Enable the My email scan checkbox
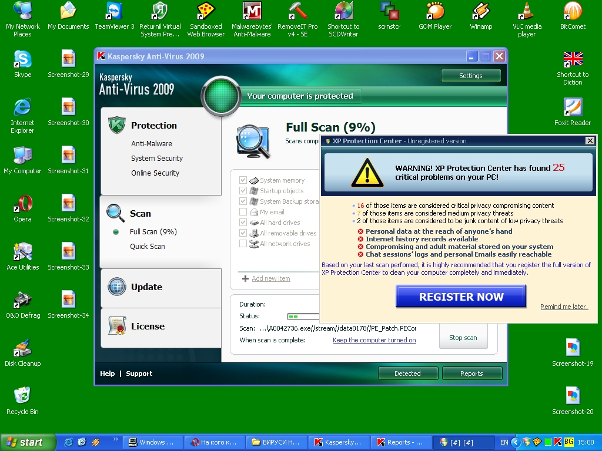This screenshot has width=602, height=451. pyautogui.click(x=243, y=211)
